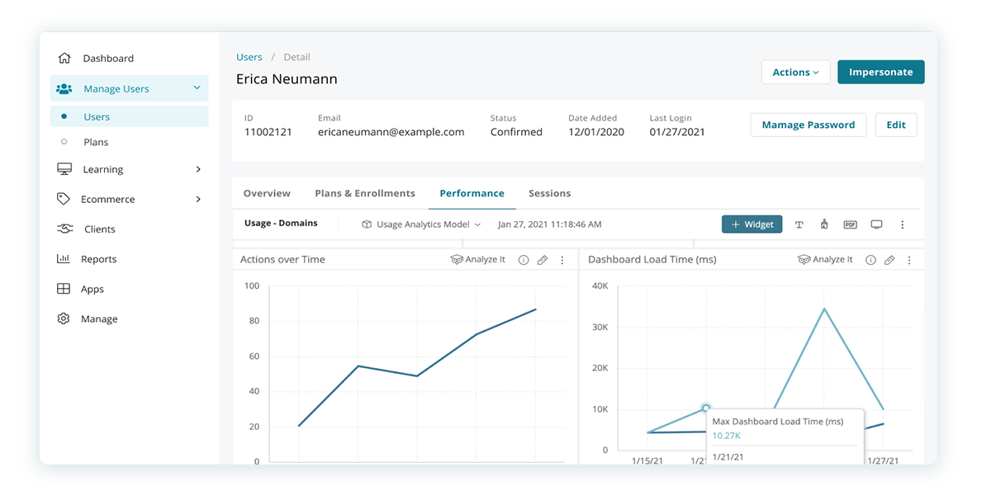This screenshot has width=991, height=495.
Task: Click the monitor display icon in toolbar
Action: pyautogui.click(x=877, y=224)
